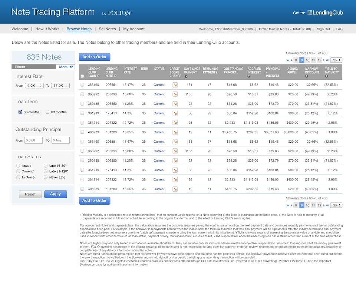Expand More filters in the Filters bar
Screen dimensions: 356x295
pyautogui.click(x=66, y=67)
